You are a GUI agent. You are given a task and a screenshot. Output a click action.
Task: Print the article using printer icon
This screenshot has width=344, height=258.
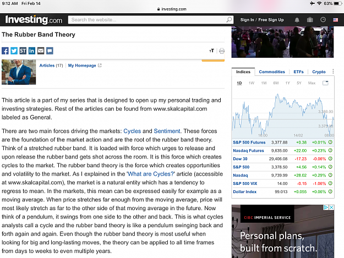point(222,51)
